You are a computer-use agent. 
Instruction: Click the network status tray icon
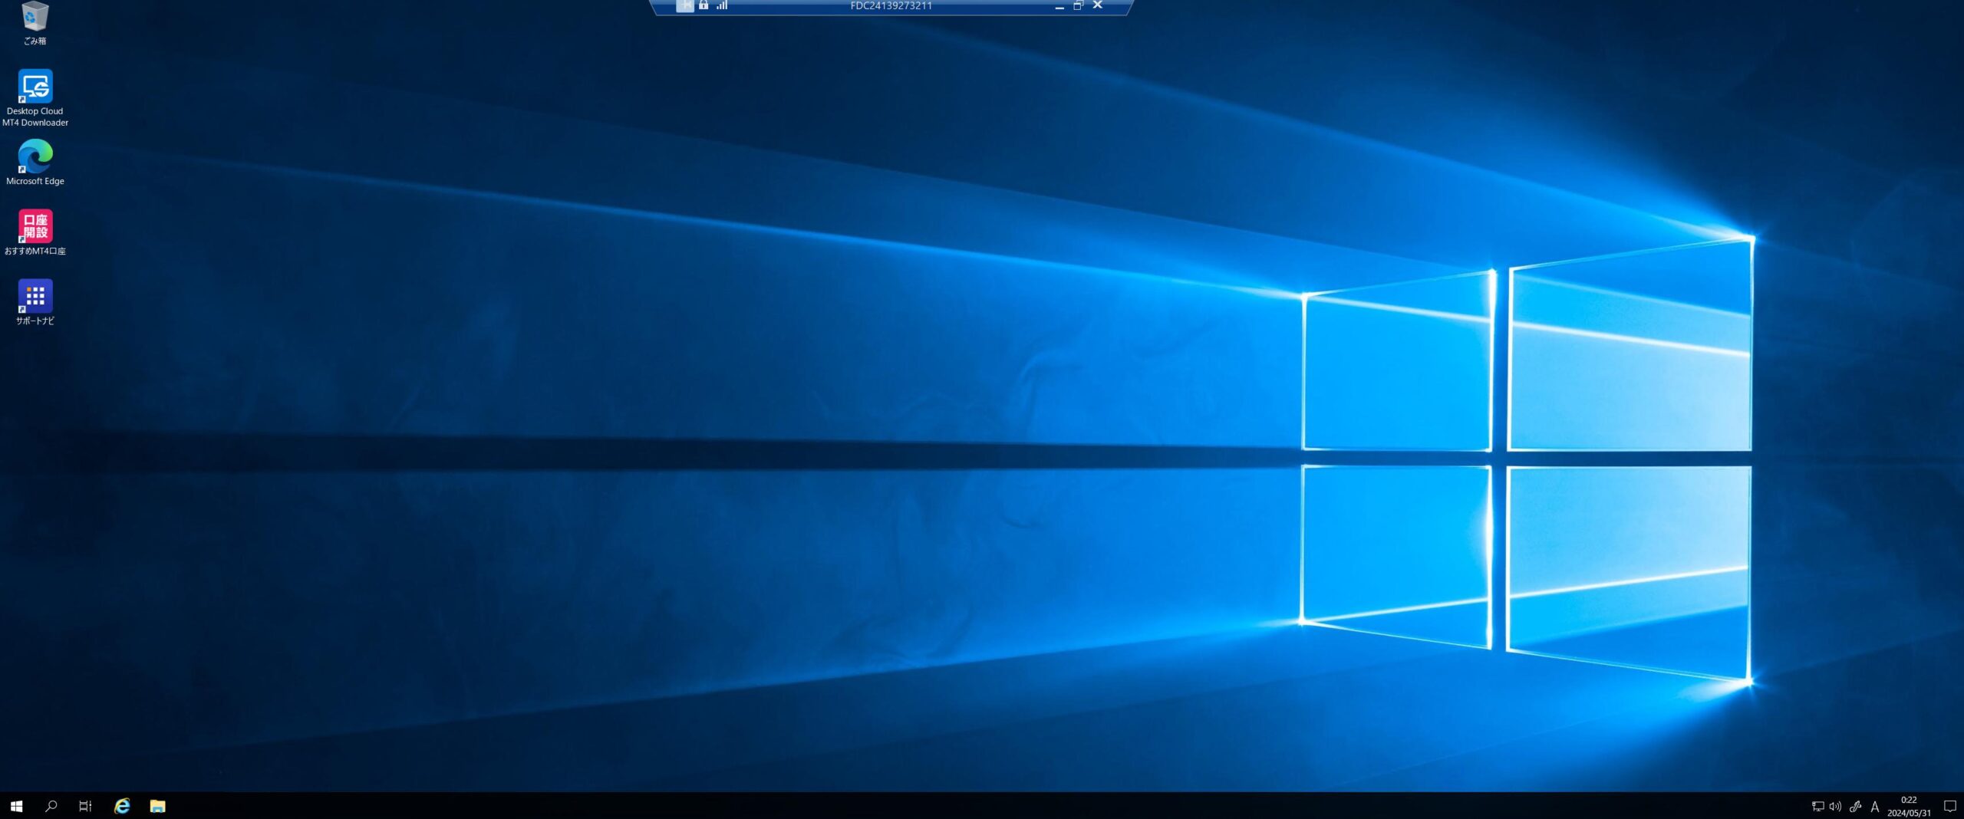coord(1817,806)
